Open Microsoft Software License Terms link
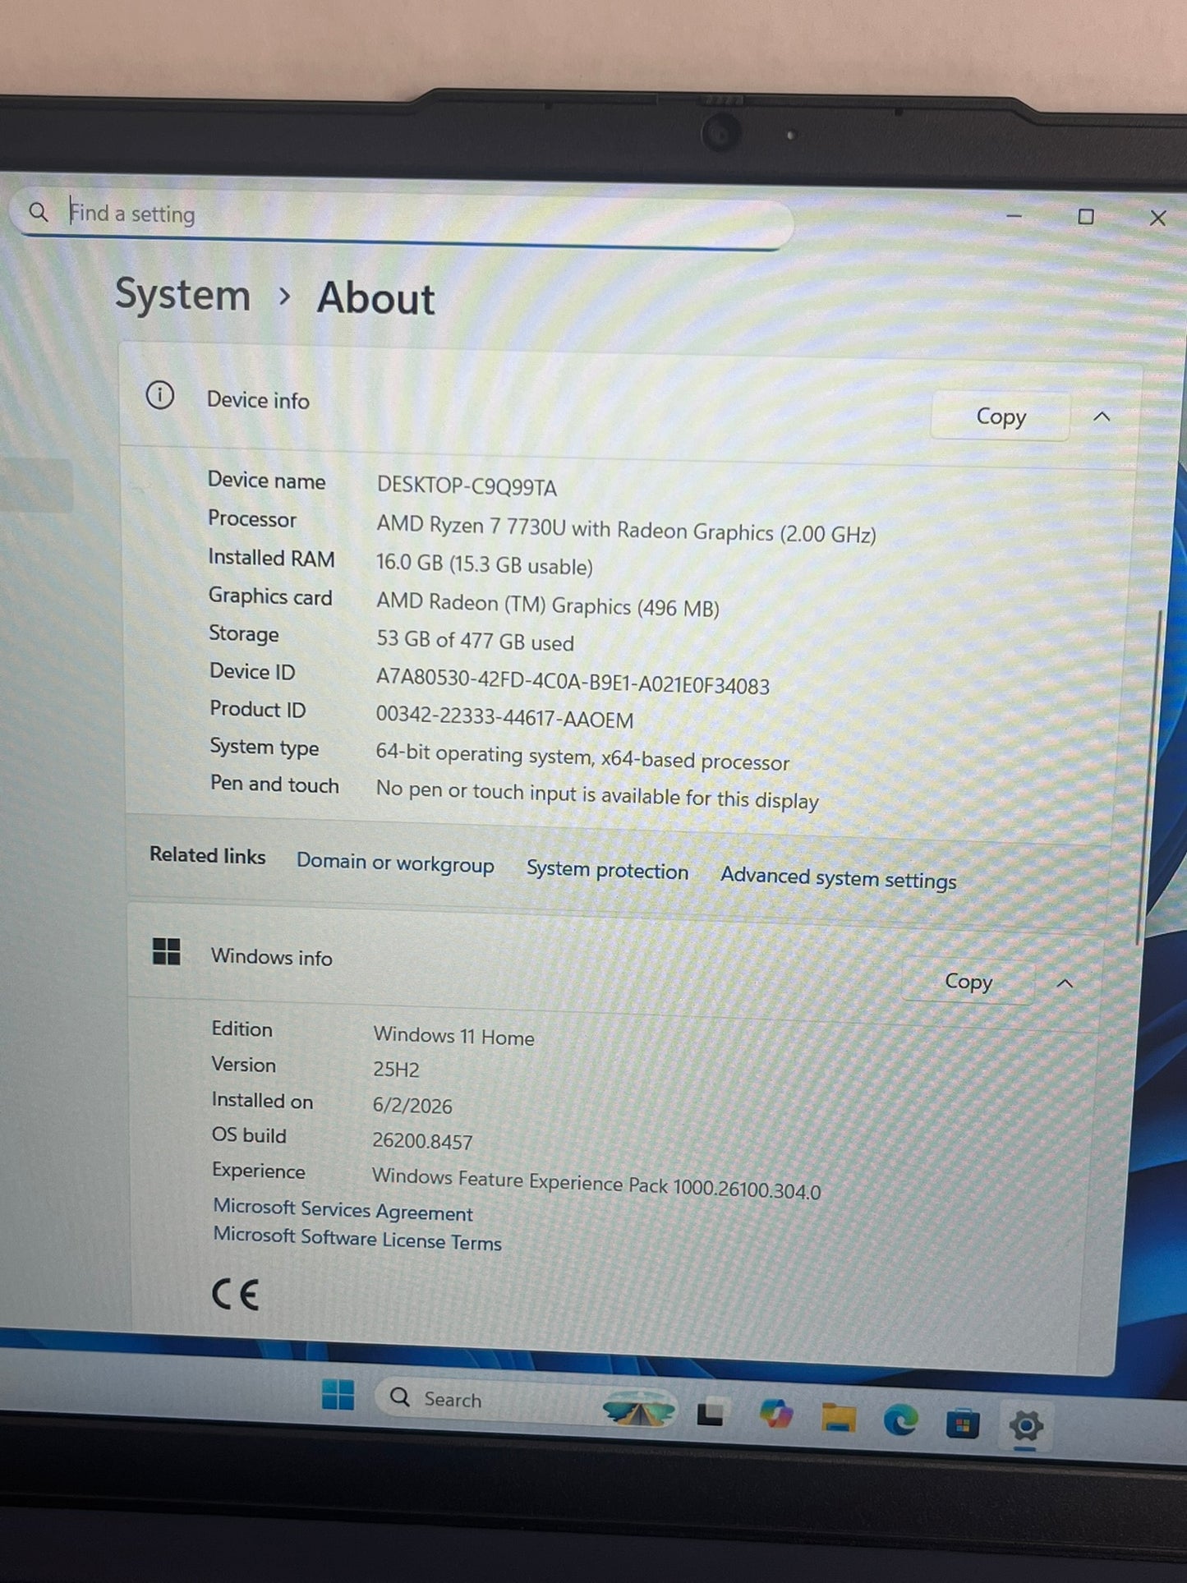This screenshot has width=1187, height=1583. 357,1239
